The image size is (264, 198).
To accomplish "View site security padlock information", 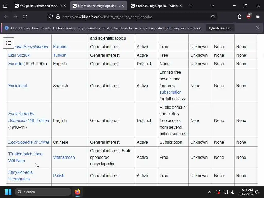I will click(58, 17).
